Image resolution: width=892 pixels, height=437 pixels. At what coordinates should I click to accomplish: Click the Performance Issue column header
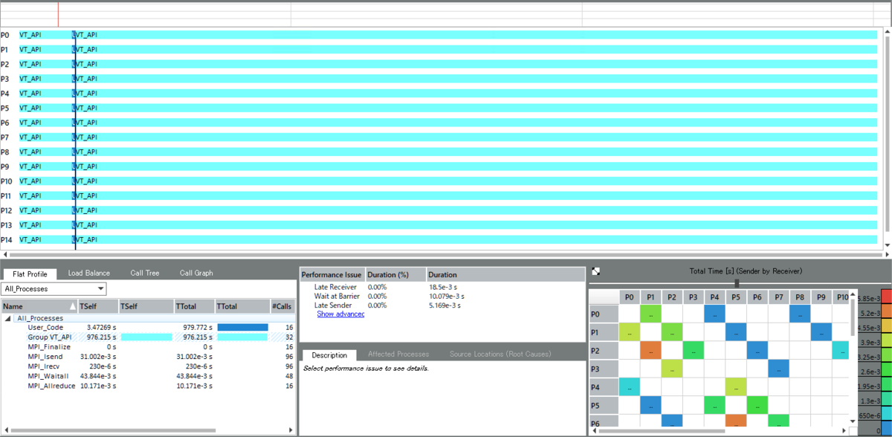click(332, 275)
